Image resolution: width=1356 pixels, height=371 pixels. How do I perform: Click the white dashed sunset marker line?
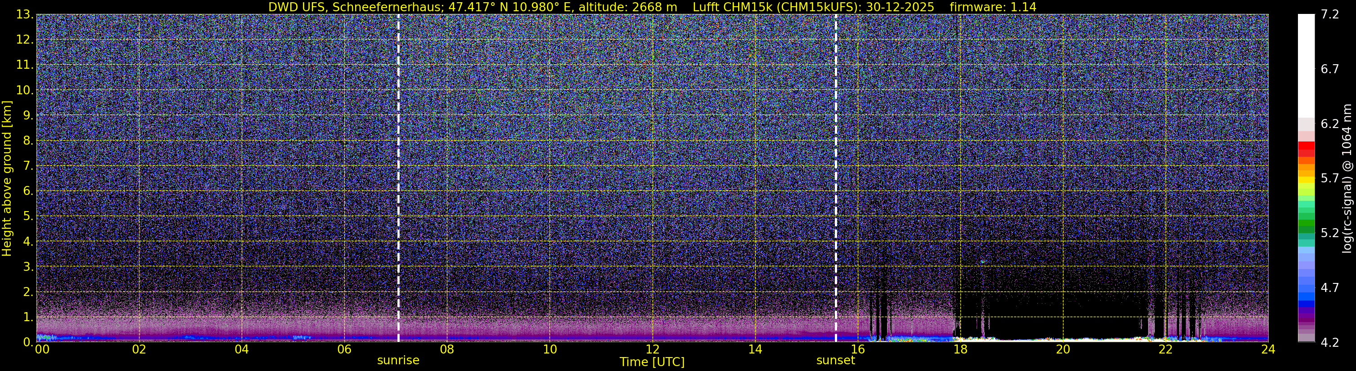[835, 177]
